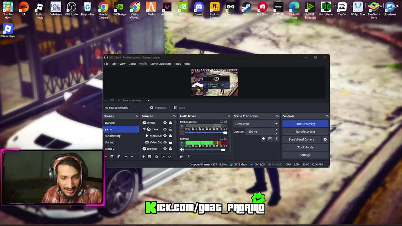This screenshot has width=402, height=226.
Task: Hide the Video Capture source
Action: (165, 142)
